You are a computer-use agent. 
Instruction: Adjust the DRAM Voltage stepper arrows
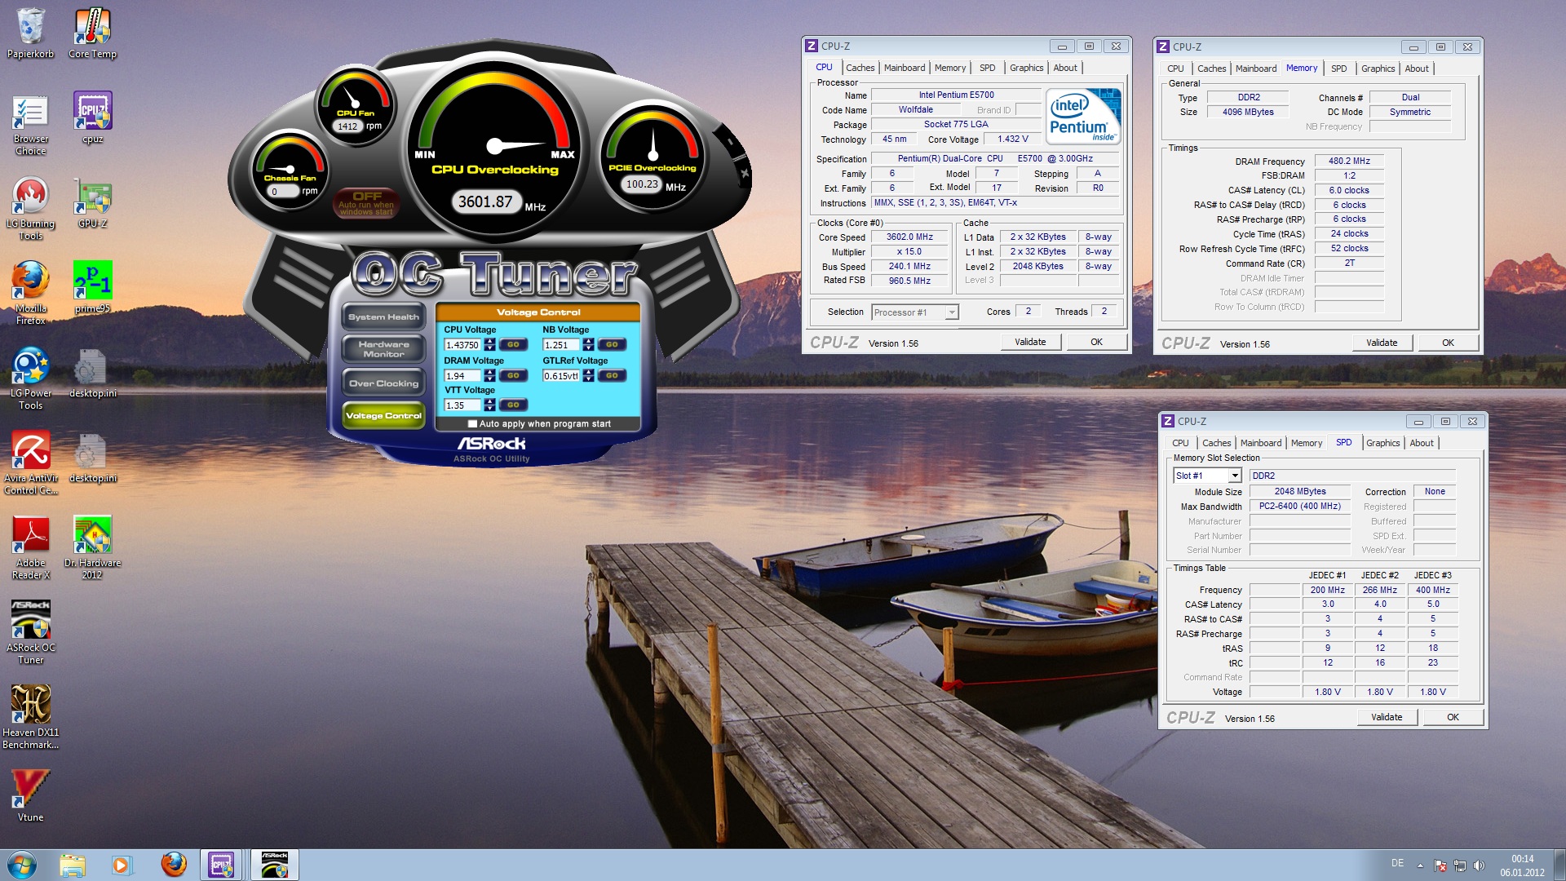click(489, 376)
